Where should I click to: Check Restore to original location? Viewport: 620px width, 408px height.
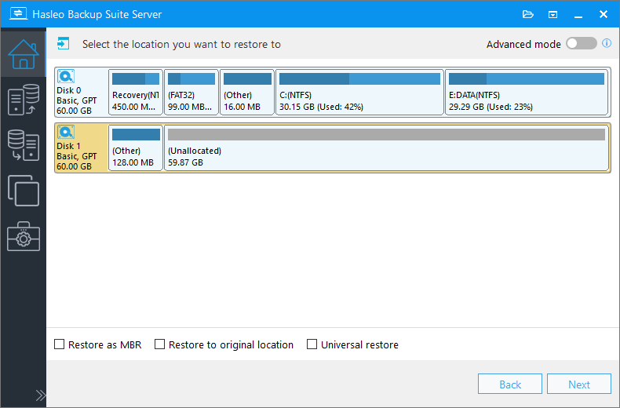(x=160, y=344)
